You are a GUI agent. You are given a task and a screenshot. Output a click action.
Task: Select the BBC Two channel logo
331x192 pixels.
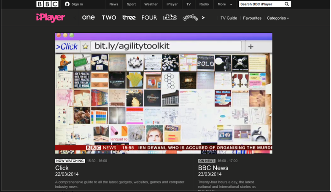(x=109, y=18)
